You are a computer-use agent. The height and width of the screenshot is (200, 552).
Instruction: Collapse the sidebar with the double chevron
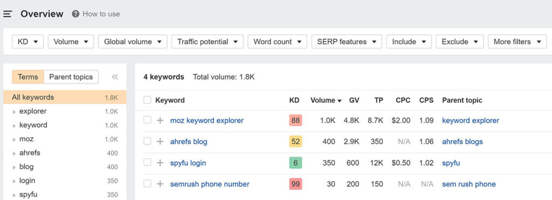(x=115, y=77)
